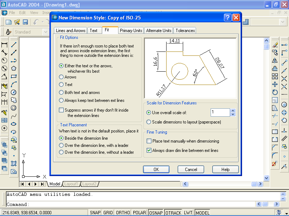Select the Erase tool in Modify toolbar

tap(275, 45)
